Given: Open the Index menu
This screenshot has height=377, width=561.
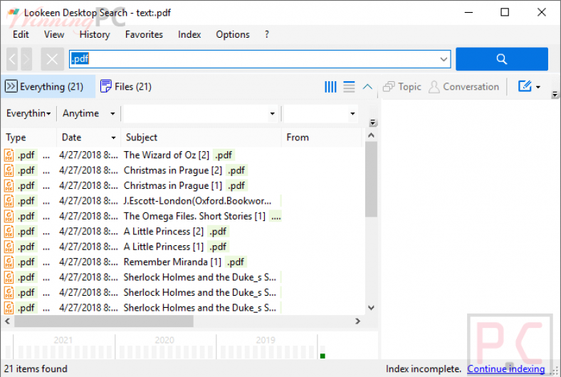Looking at the screenshot, I should coord(189,34).
